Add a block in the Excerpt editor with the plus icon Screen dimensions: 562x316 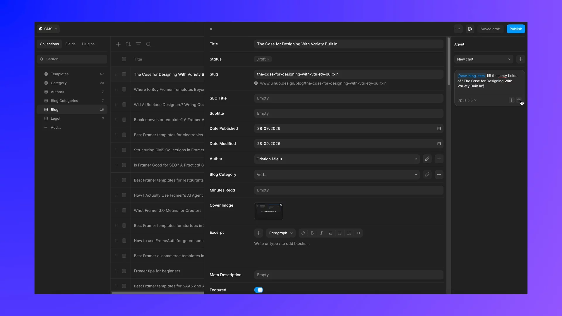pyautogui.click(x=258, y=233)
